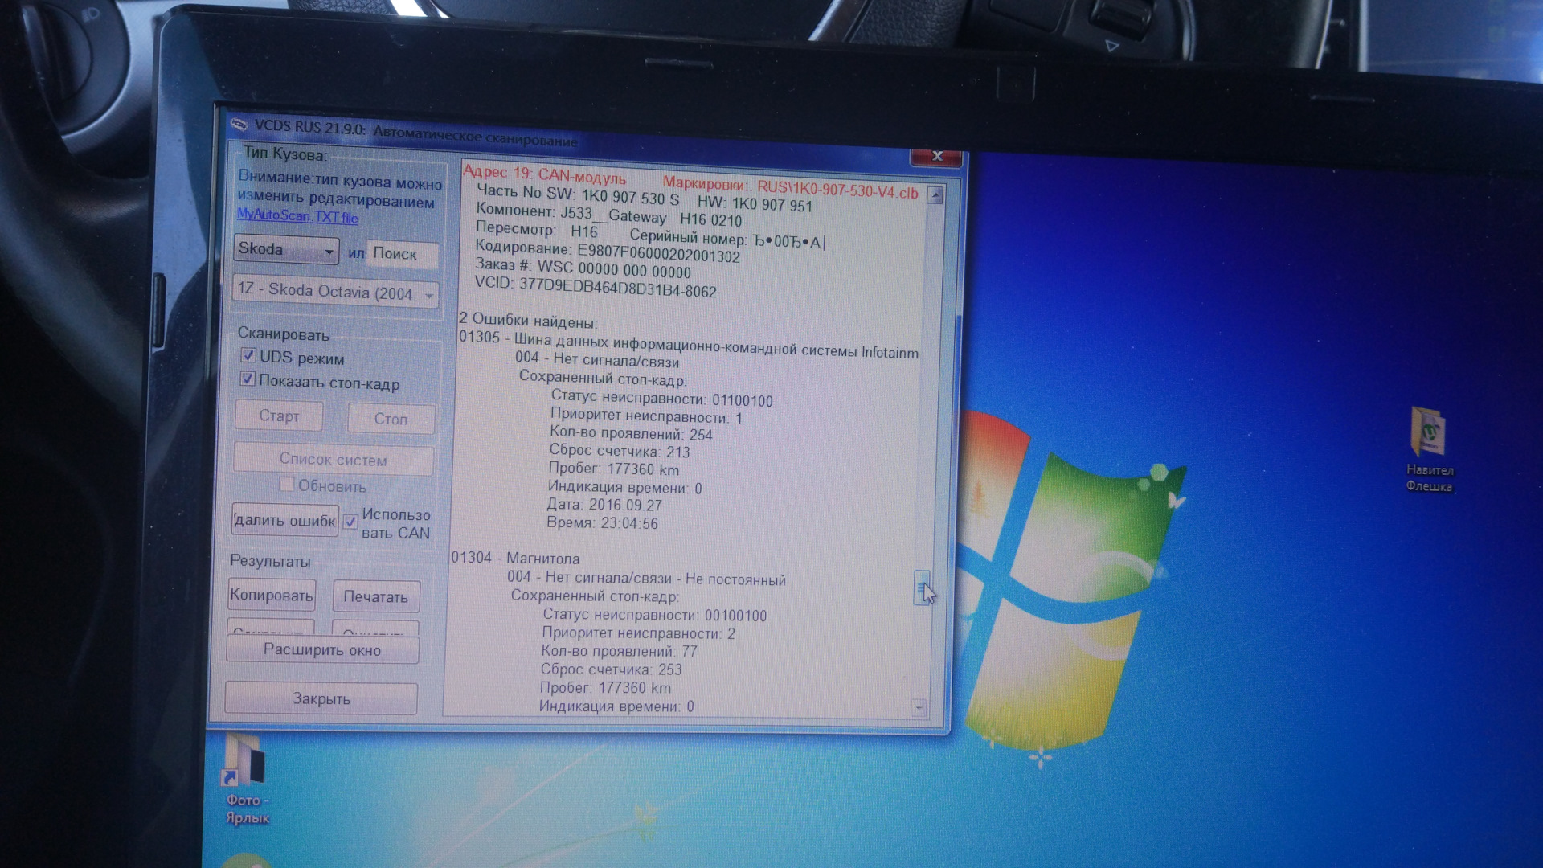Screen dimensions: 1543x868
Task: Enable the Обновить checkbox
Action: coord(285,484)
